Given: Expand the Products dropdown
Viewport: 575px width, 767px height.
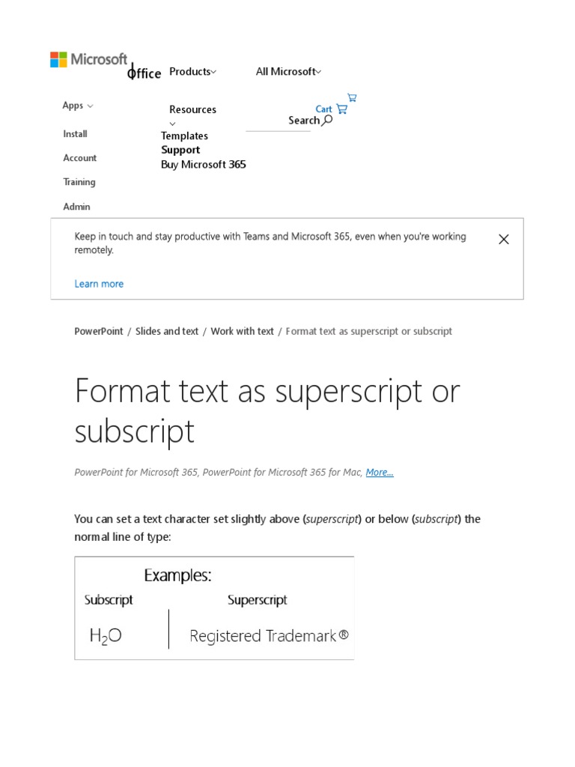Looking at the screenshot, I should pyautogui.click(x=192, y=72).
